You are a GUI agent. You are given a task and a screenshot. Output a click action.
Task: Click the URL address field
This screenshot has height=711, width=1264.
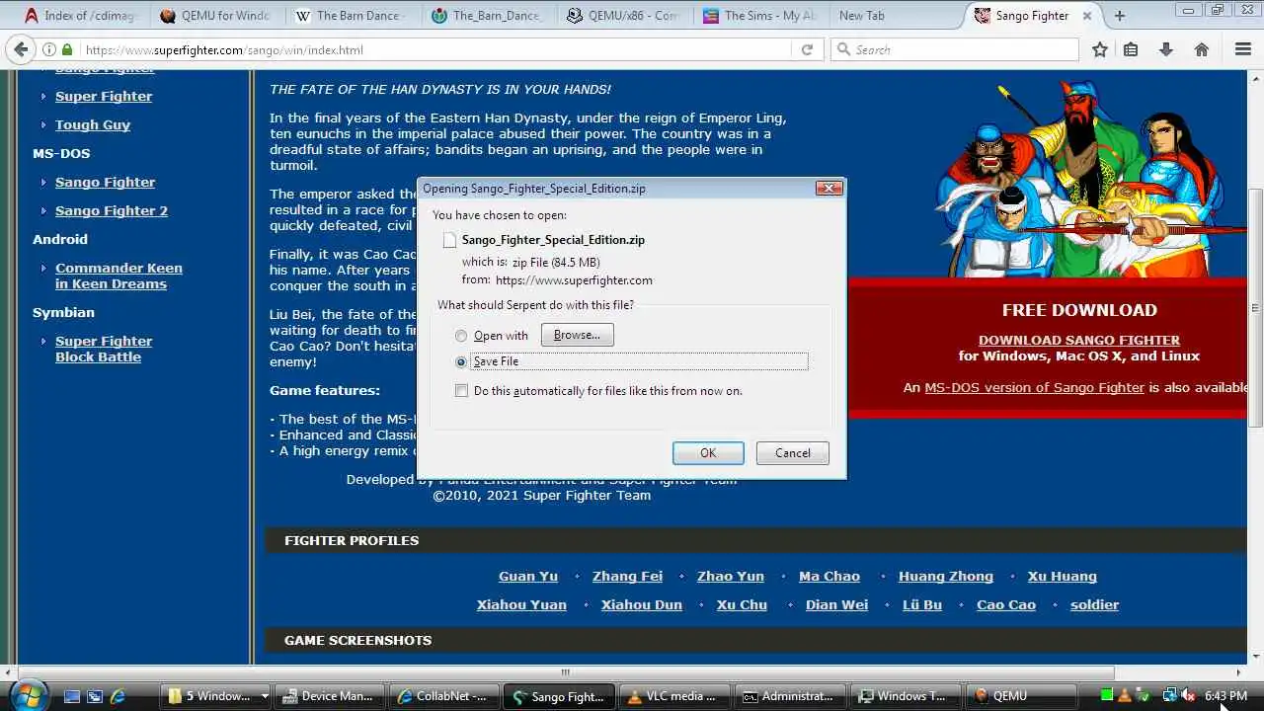434,49
